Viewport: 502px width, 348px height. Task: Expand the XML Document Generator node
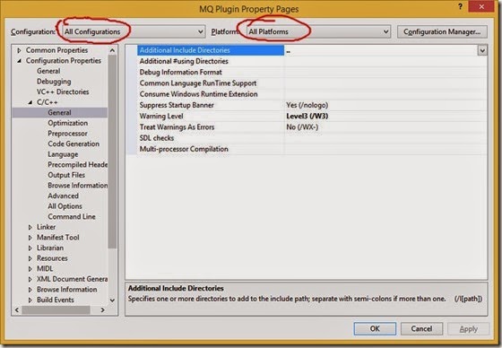click(30, 279)
